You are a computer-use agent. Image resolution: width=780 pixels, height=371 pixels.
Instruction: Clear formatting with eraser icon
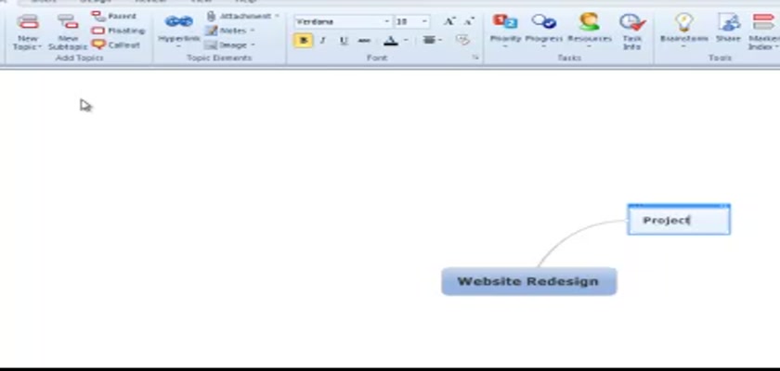coord(462,40)
